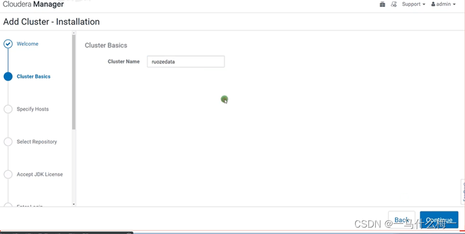Screen dimensions: 465x234
Task: Open the Feedback side tab
Action: click(x=463, y=192)
